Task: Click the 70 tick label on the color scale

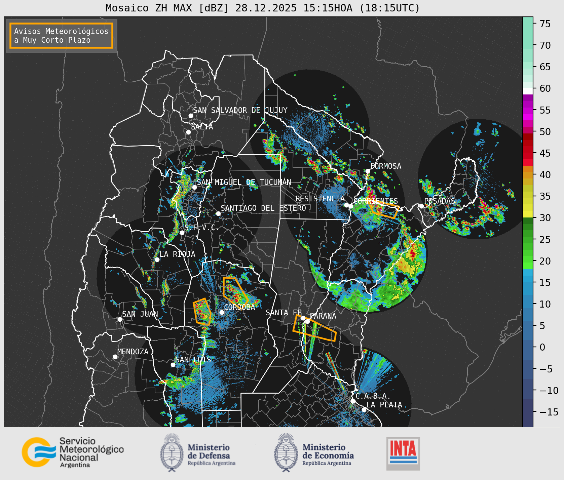Action: (545, 45)
